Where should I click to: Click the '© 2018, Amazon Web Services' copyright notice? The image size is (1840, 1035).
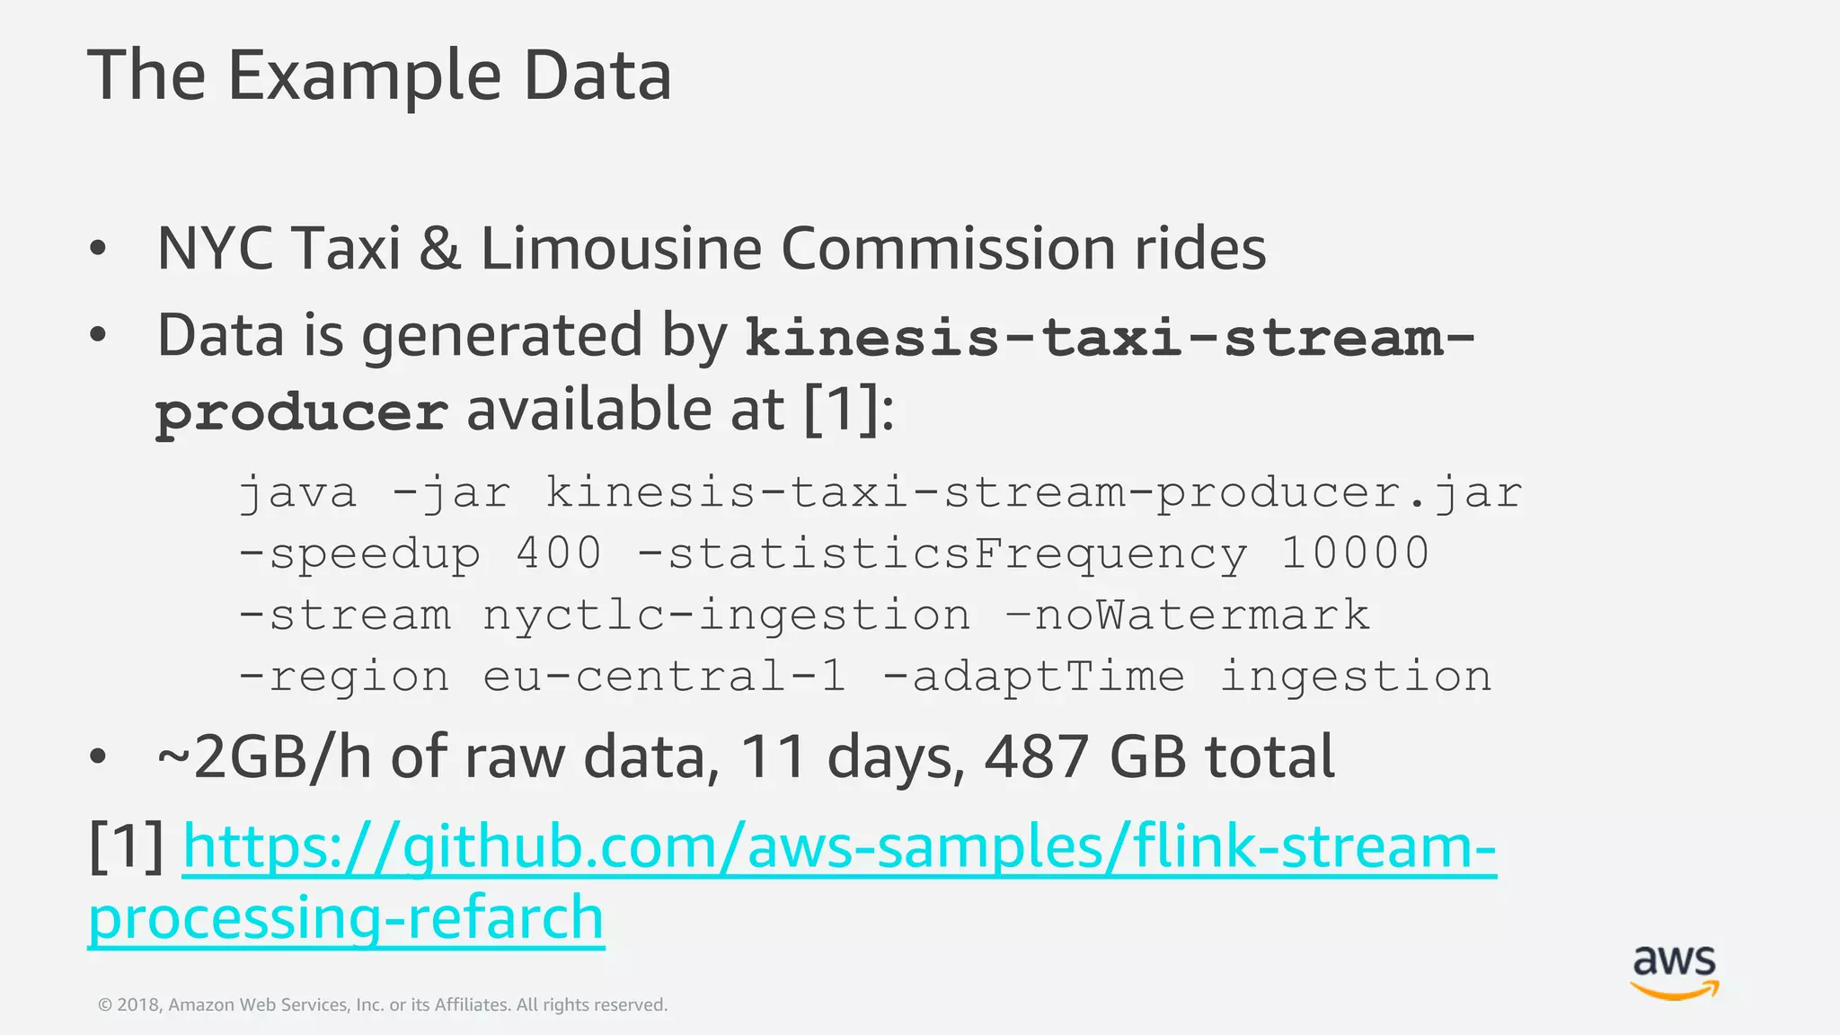(x=383, y=1004)
